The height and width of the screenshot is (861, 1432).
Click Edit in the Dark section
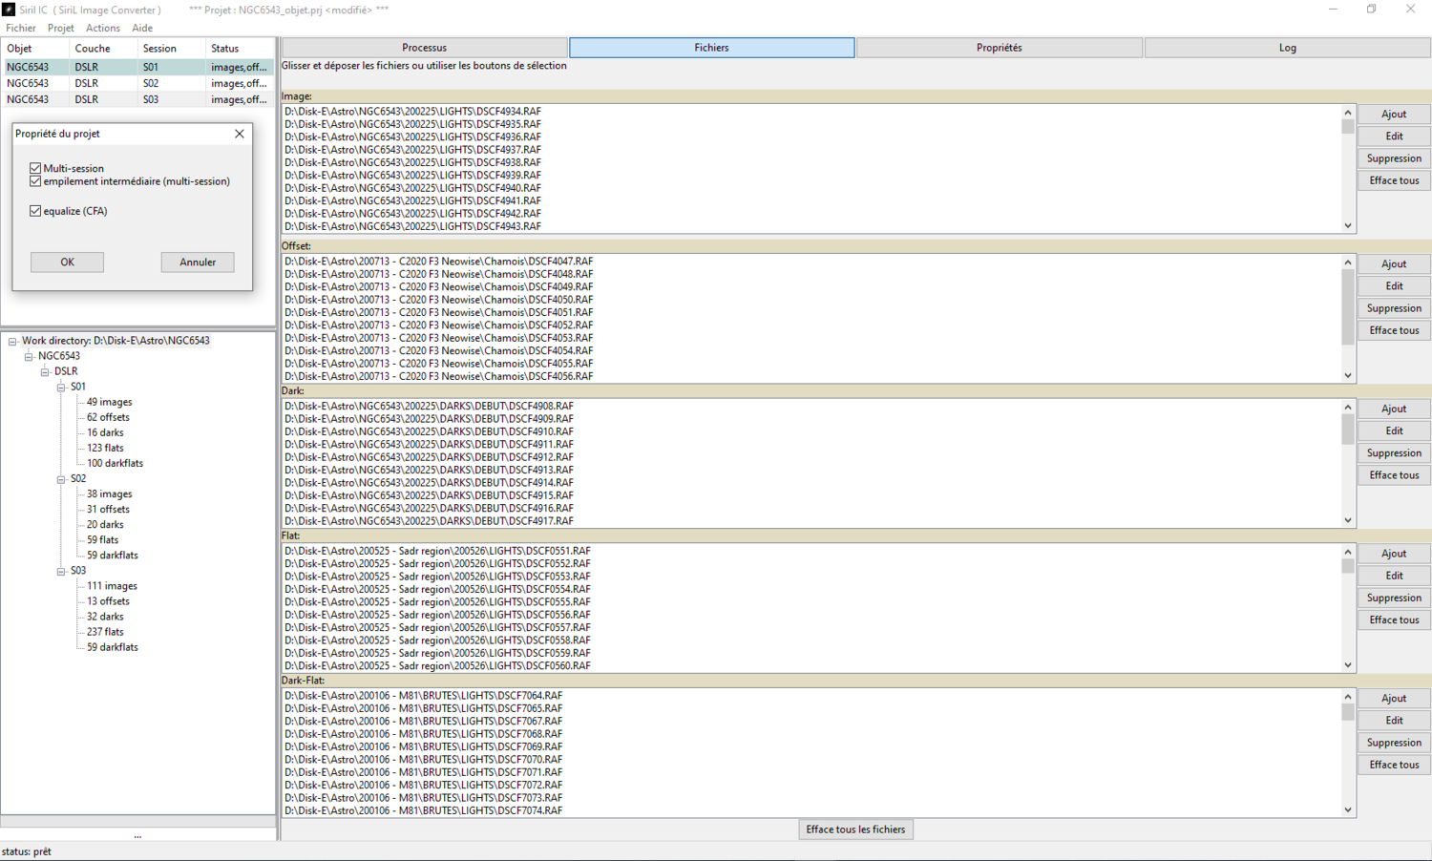(x=1394, y=431)
